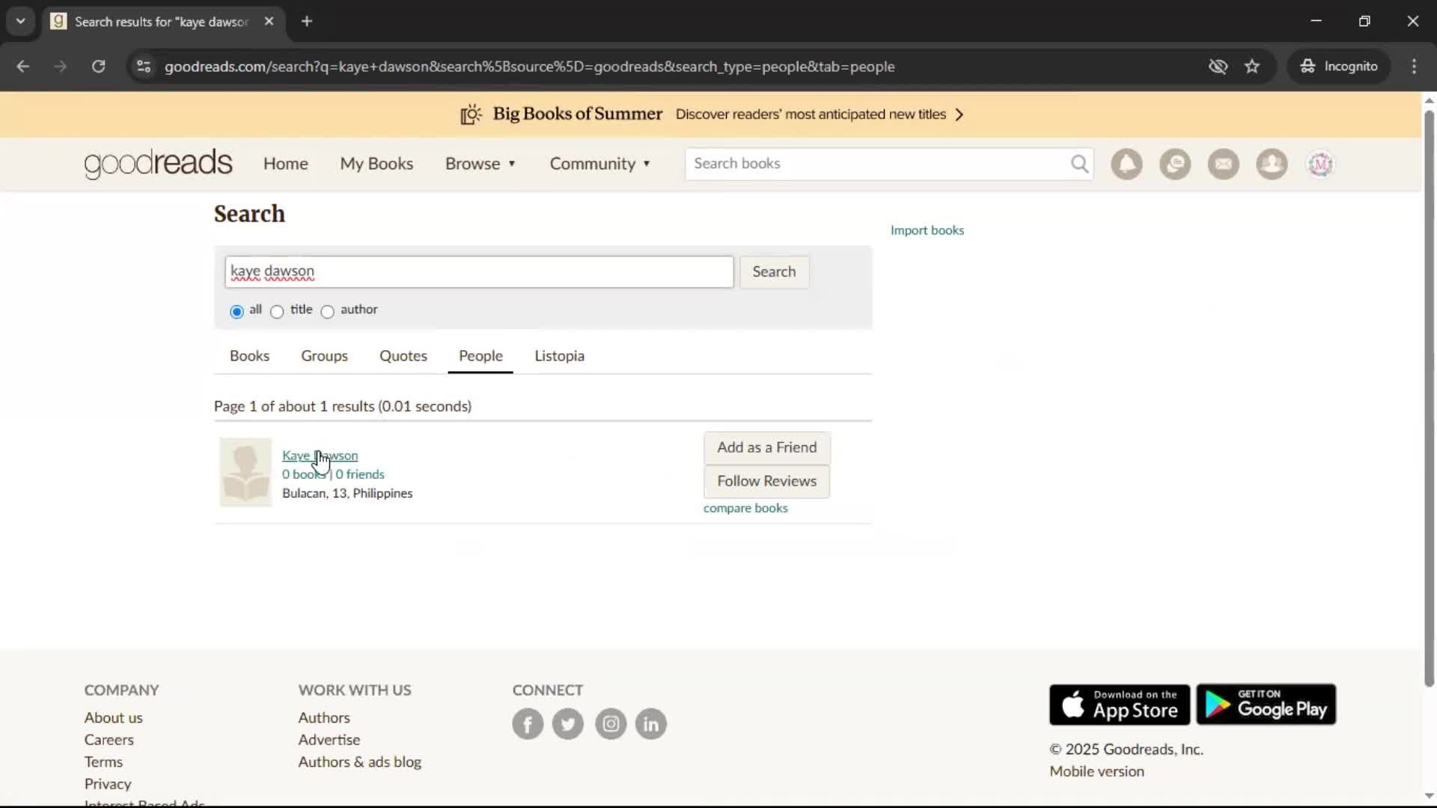Close the Search results tab
The width and height of the screenshot is (1437, 808).
tap(269, 22)
